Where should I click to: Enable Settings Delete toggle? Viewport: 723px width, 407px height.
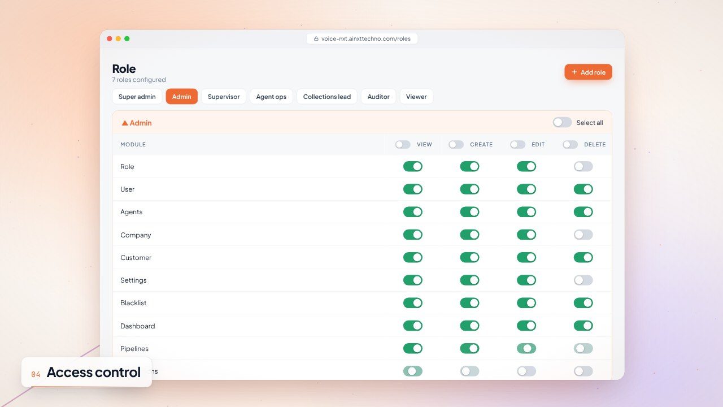(x=583, y=280)
